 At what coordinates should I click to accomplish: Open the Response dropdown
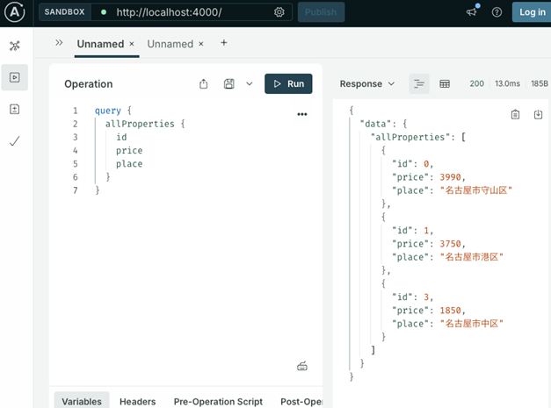click(367, 84)
